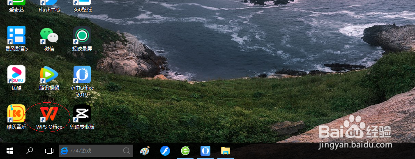Screen dimensions: 415x159
Task: Click the browser e logo in search box
Action: tap(65, 151)
